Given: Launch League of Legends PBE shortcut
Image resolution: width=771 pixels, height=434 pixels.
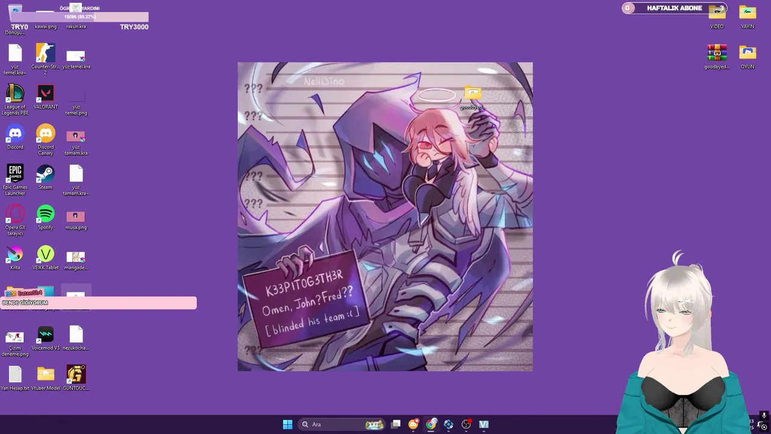Looking at the screenshot, I should click(15, 99).
